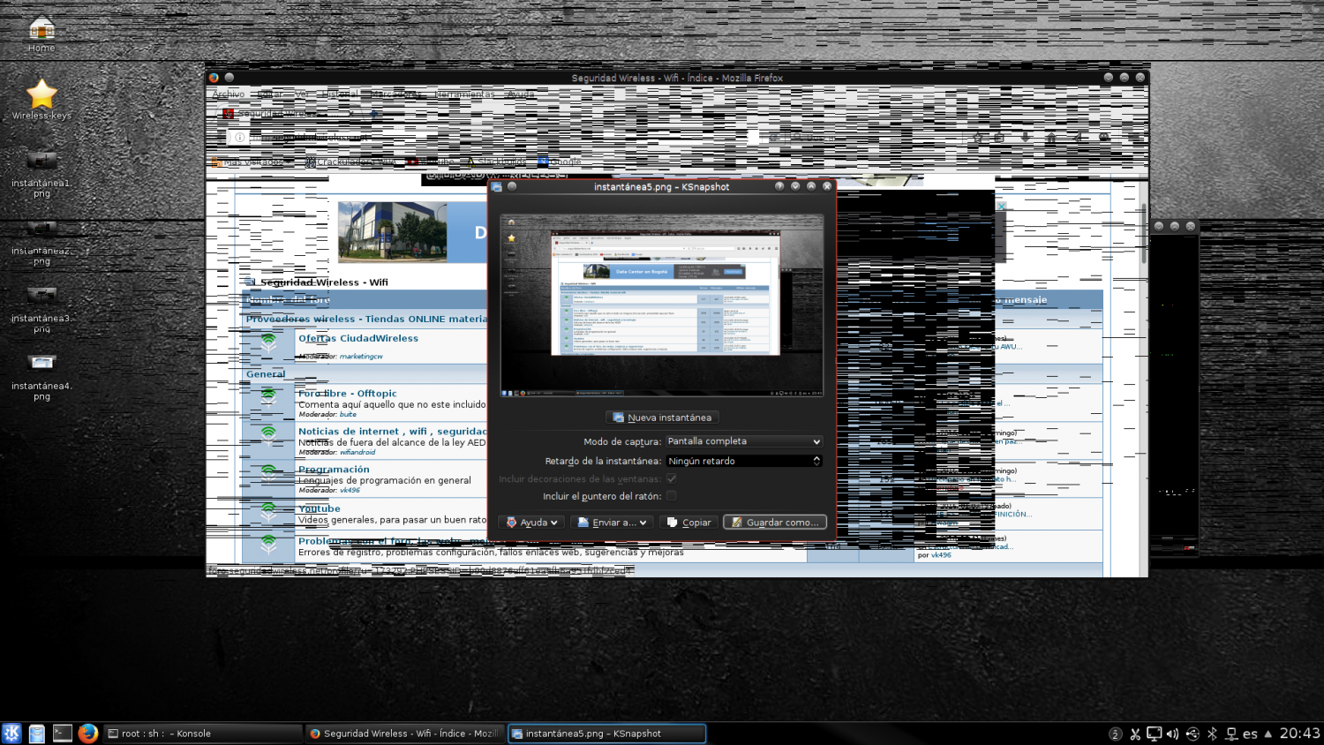Image resolution: width=1324 pixels, height=745 pixels.
Task: Open Archivo menu in Firefox
Action: click(x=228, y=94)
